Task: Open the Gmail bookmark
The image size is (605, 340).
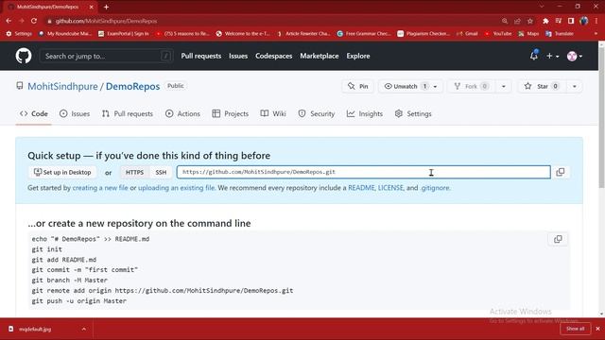Action: point(467,34)
